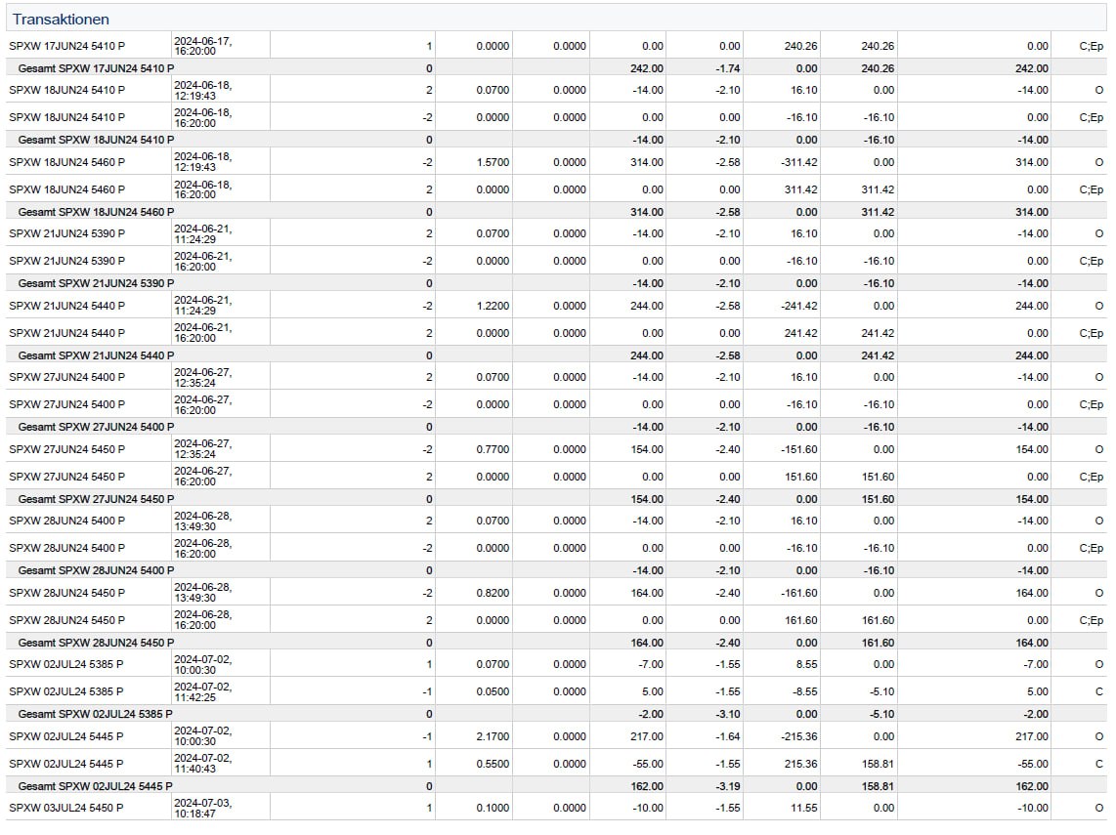1116x835 pixels.
Task: Select the Gesamt SPXW 17JUN24 5410 P subtotal row
Action: (x=96, y=68)
